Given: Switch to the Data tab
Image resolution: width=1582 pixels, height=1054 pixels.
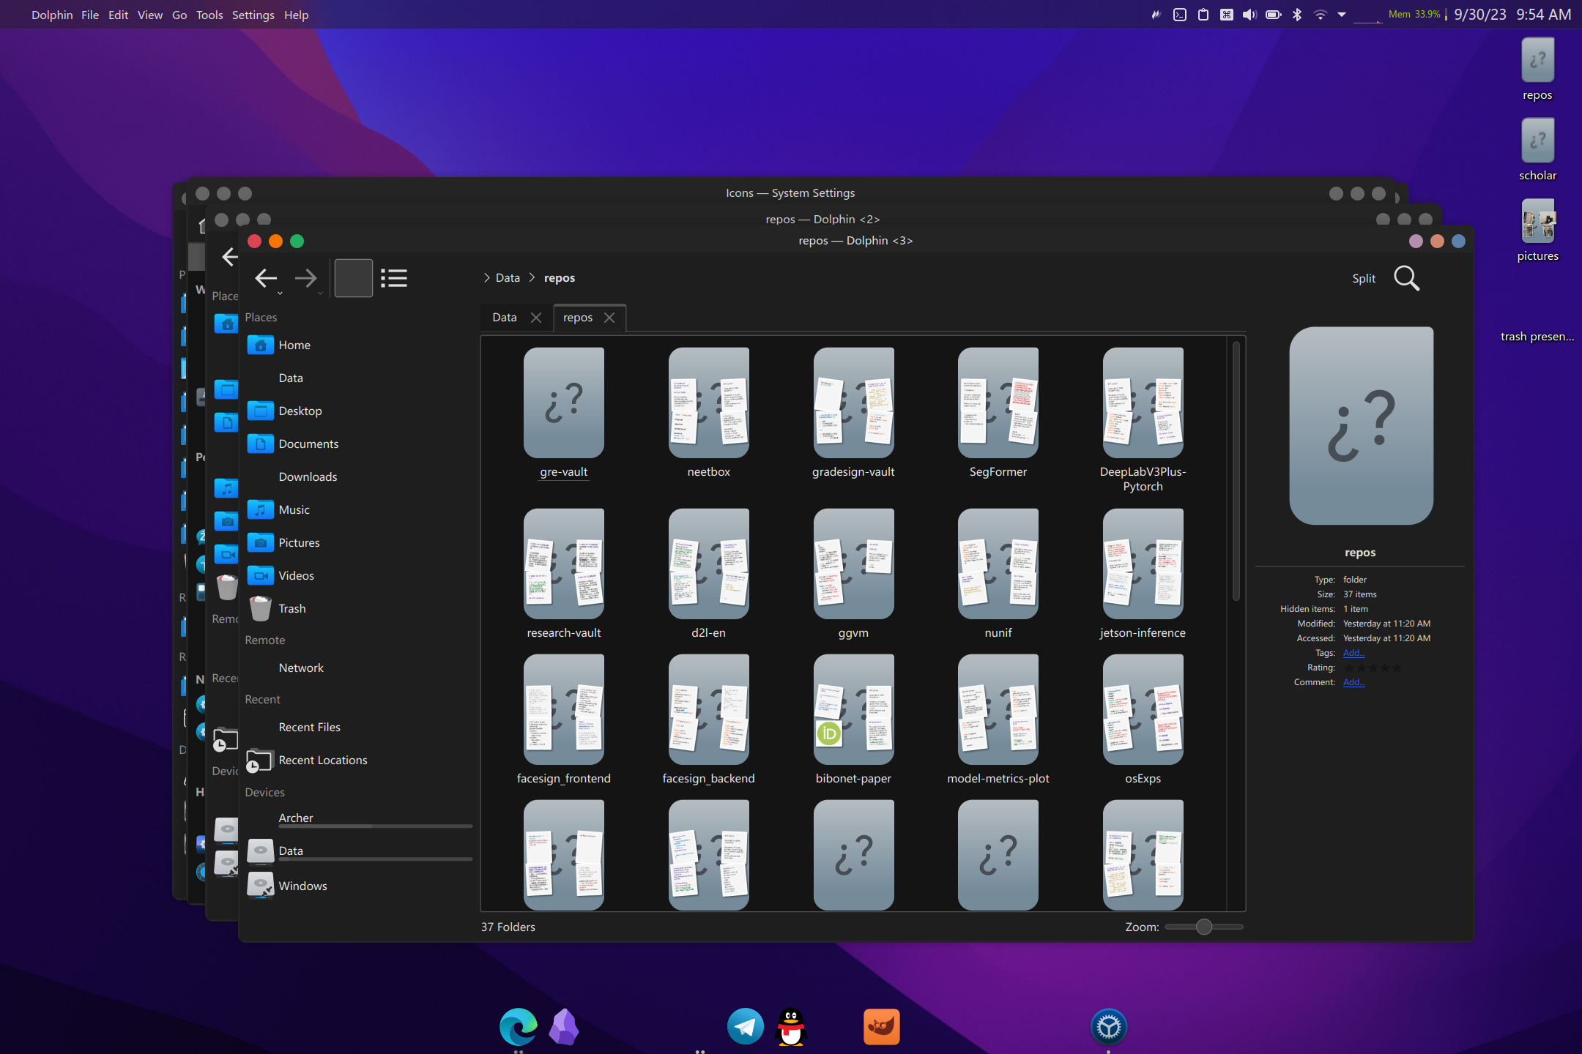Looking at the screenshot, I should click(504, 317).
